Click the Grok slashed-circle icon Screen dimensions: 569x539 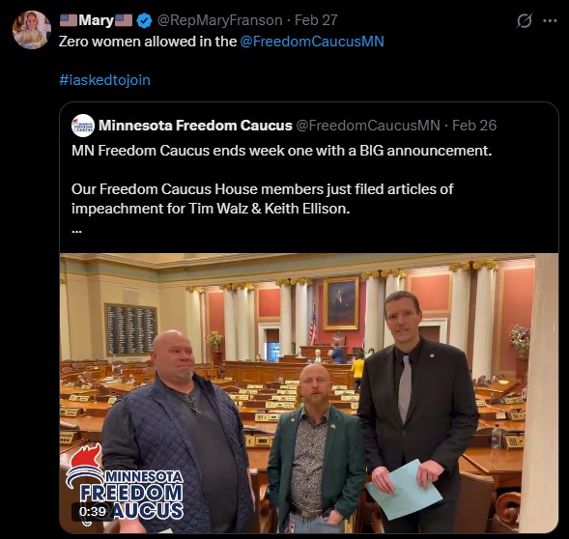click(x=524, y=20)
